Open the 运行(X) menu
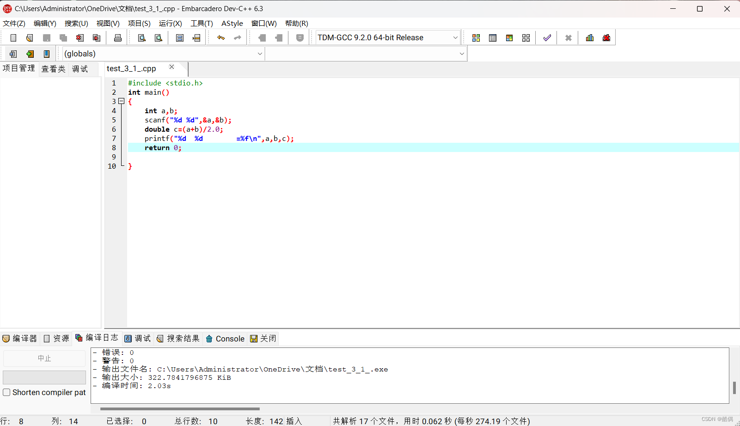This screenshot has height=426, width=740. tap(170, 23)
